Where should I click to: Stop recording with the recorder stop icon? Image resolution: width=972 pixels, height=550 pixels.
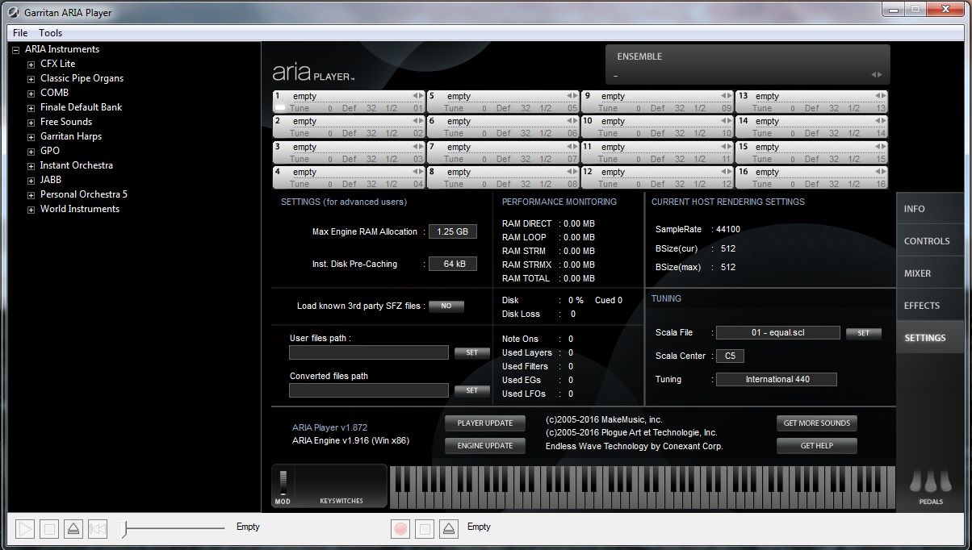tap(425, 529)
